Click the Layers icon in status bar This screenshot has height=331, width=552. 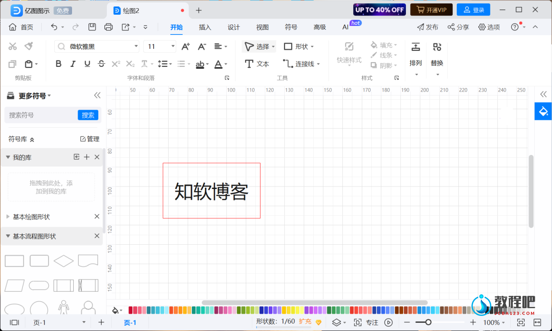337,322
